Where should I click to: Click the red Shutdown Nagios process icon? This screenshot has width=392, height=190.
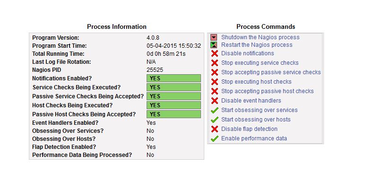coord(214,37)
